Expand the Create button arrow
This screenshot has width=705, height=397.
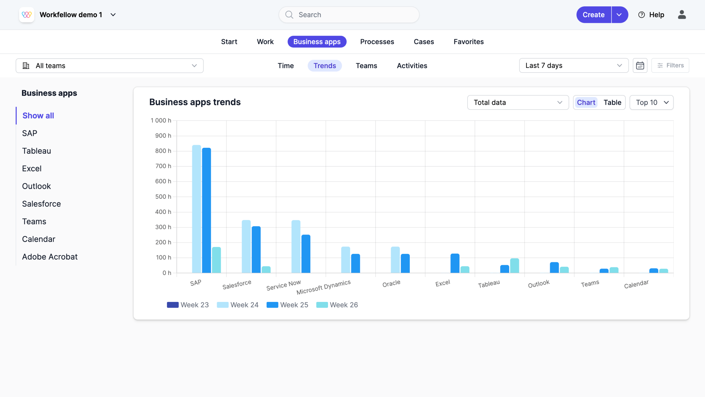(619, 15)
